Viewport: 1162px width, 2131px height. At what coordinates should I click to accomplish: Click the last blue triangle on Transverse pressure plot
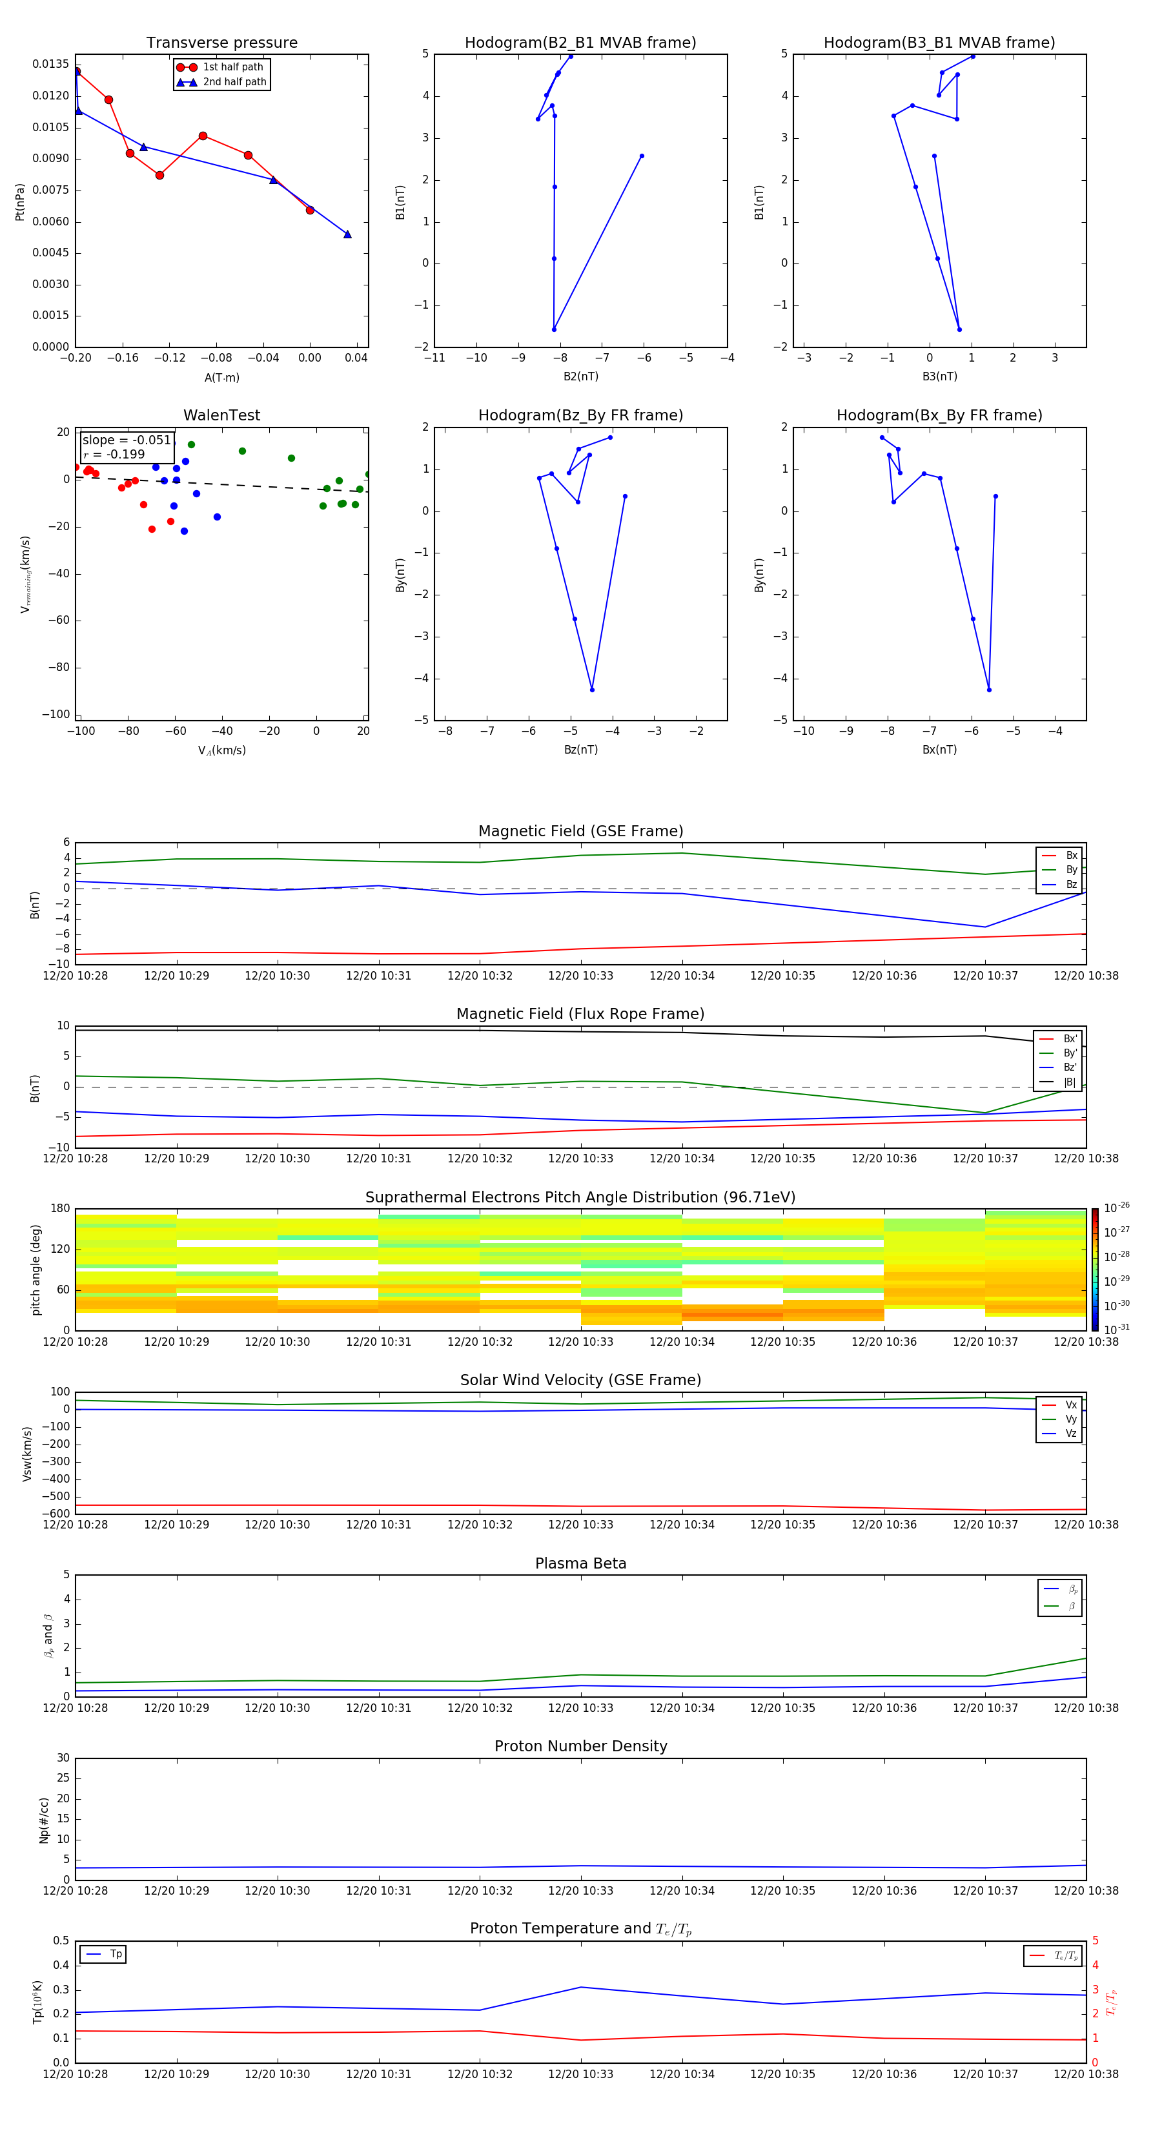pos(347,234)
